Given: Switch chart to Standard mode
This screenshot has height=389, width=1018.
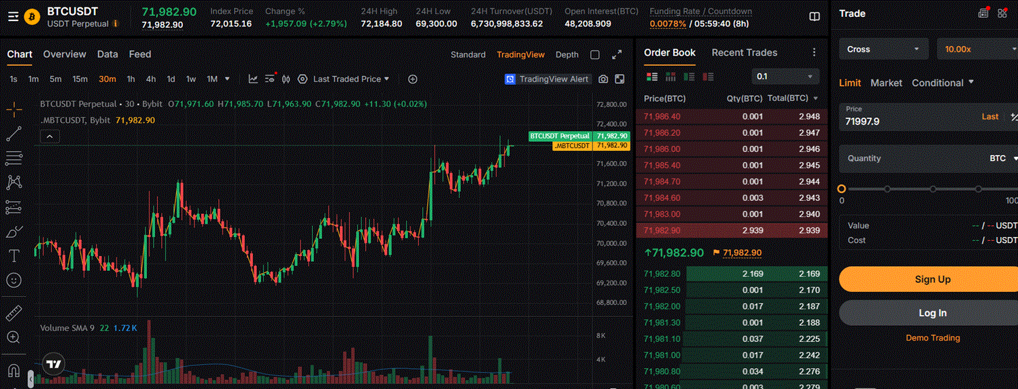Looking at the screenshot, I should [x=468, y=54].
